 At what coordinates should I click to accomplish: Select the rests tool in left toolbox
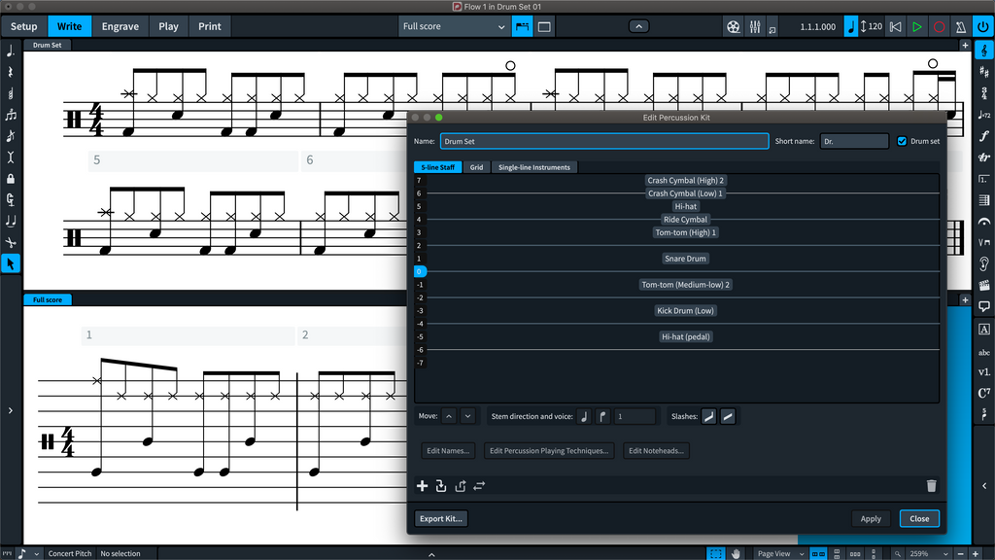[x=11, y=72]
